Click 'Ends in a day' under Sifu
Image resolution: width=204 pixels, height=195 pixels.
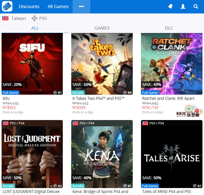[13, 112]
